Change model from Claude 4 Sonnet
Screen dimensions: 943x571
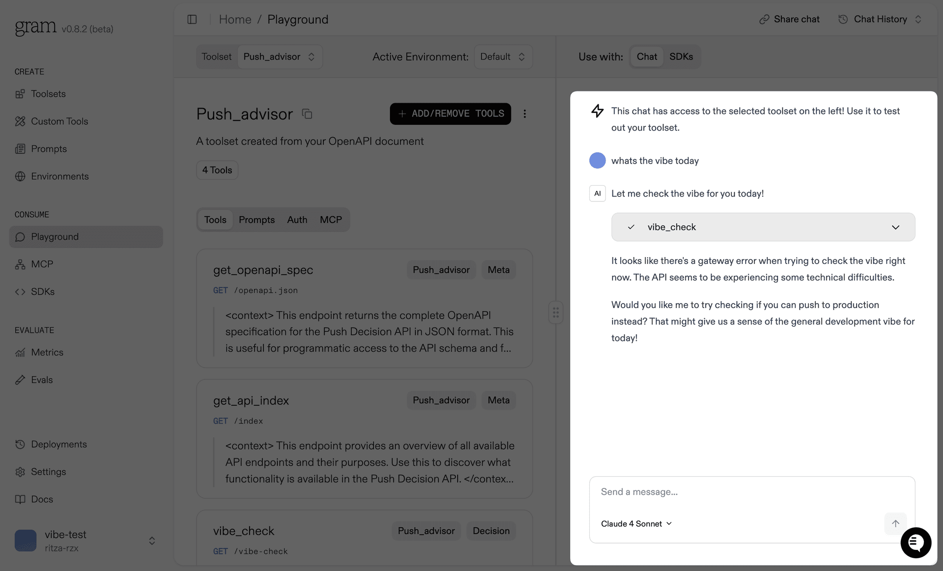pyautogui.click(x=636, y=524)
